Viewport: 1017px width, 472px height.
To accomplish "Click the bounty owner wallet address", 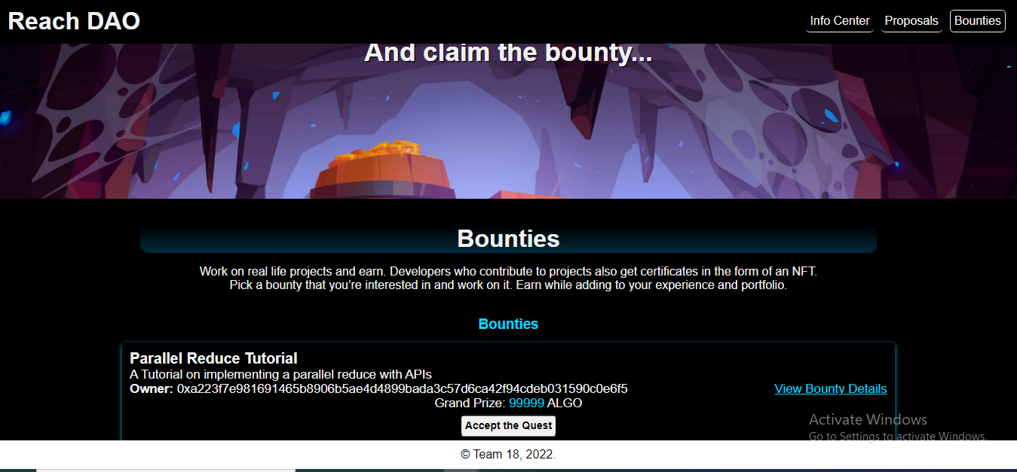I will click(x=403, y=388).
